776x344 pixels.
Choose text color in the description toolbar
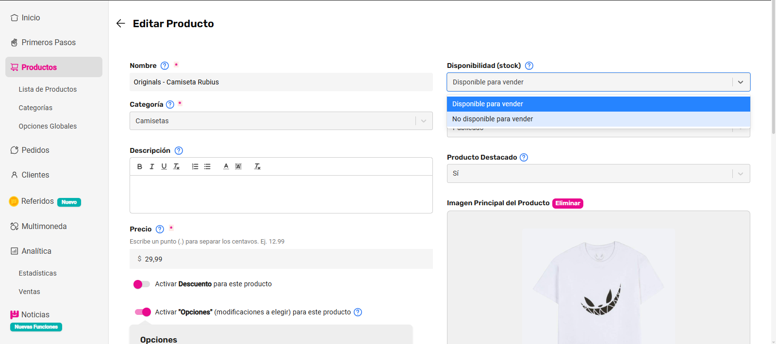click(x=226, y=166)
